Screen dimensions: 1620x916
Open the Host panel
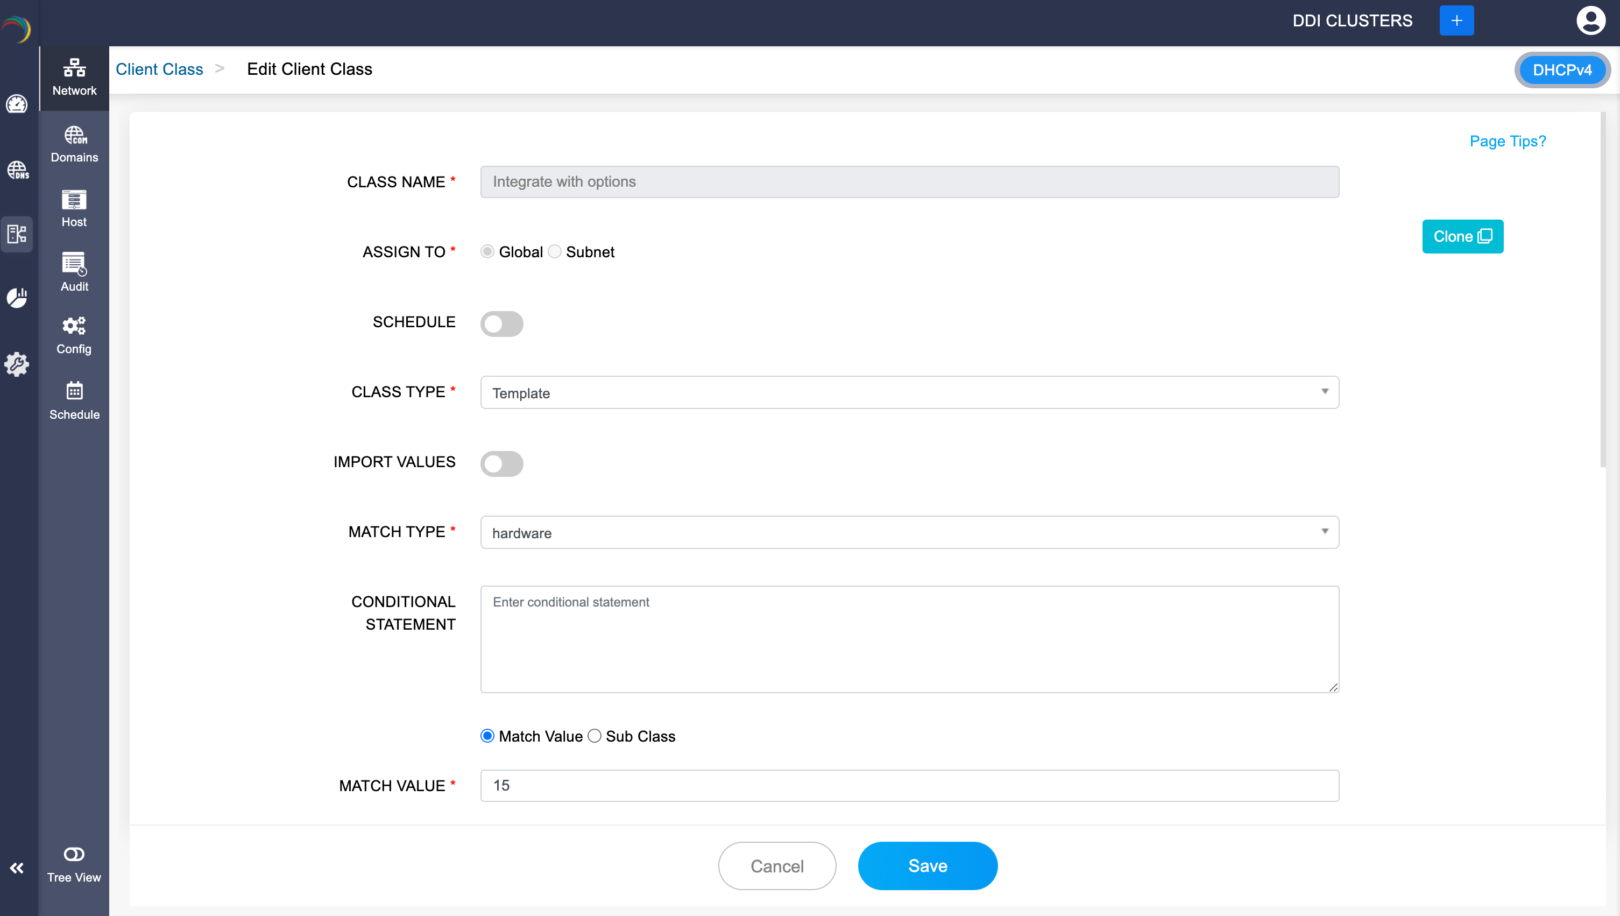74,208
